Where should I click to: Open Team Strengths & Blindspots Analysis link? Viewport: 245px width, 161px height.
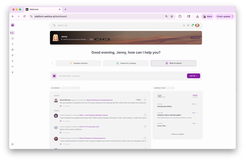pyautogui.click(x=94, y=115)
